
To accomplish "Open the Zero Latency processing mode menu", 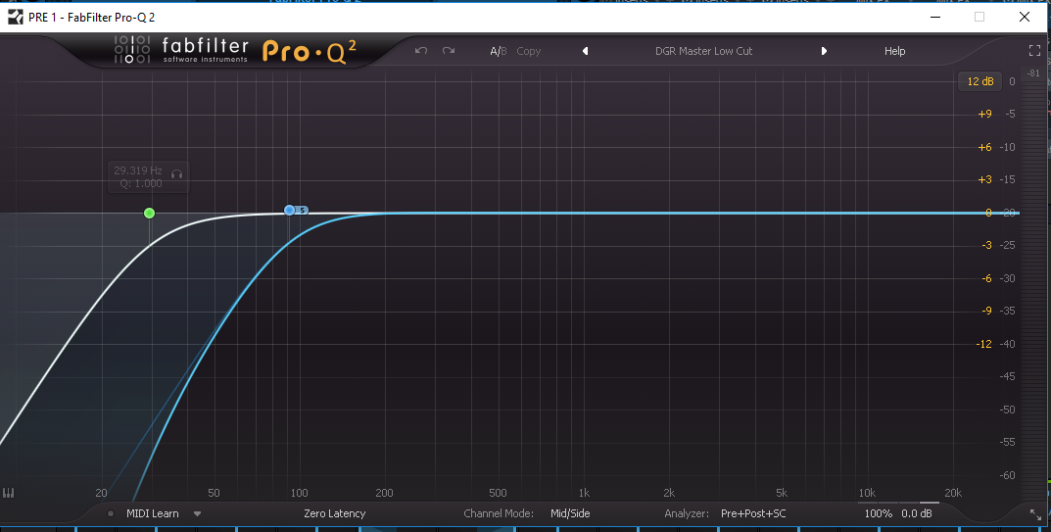I will click(334, 514).
